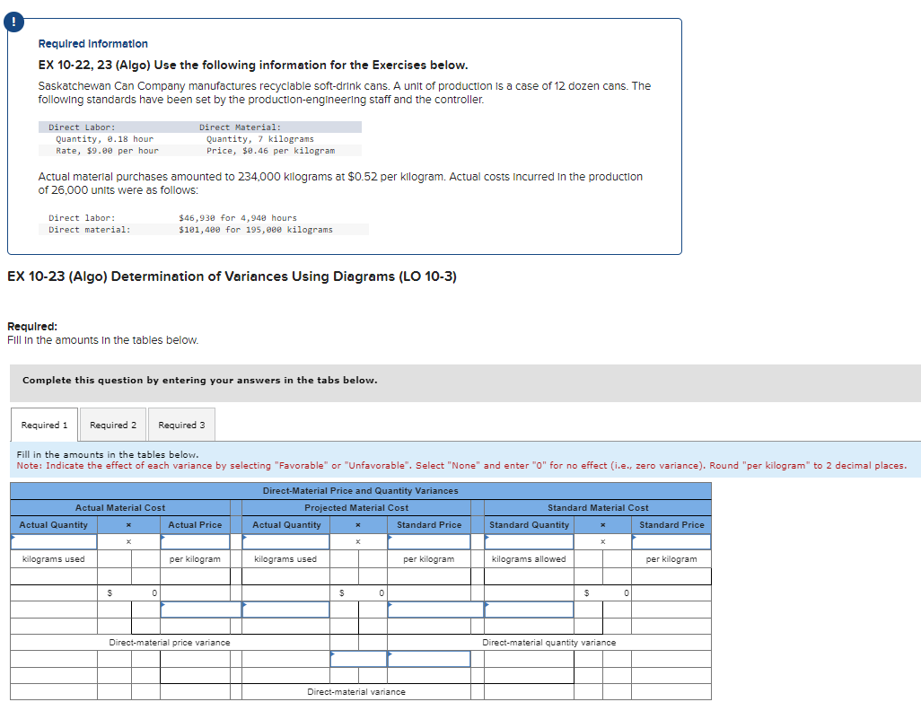Click the Standard Price per kilogram input field
921x702 pixels.
point(429,541)
